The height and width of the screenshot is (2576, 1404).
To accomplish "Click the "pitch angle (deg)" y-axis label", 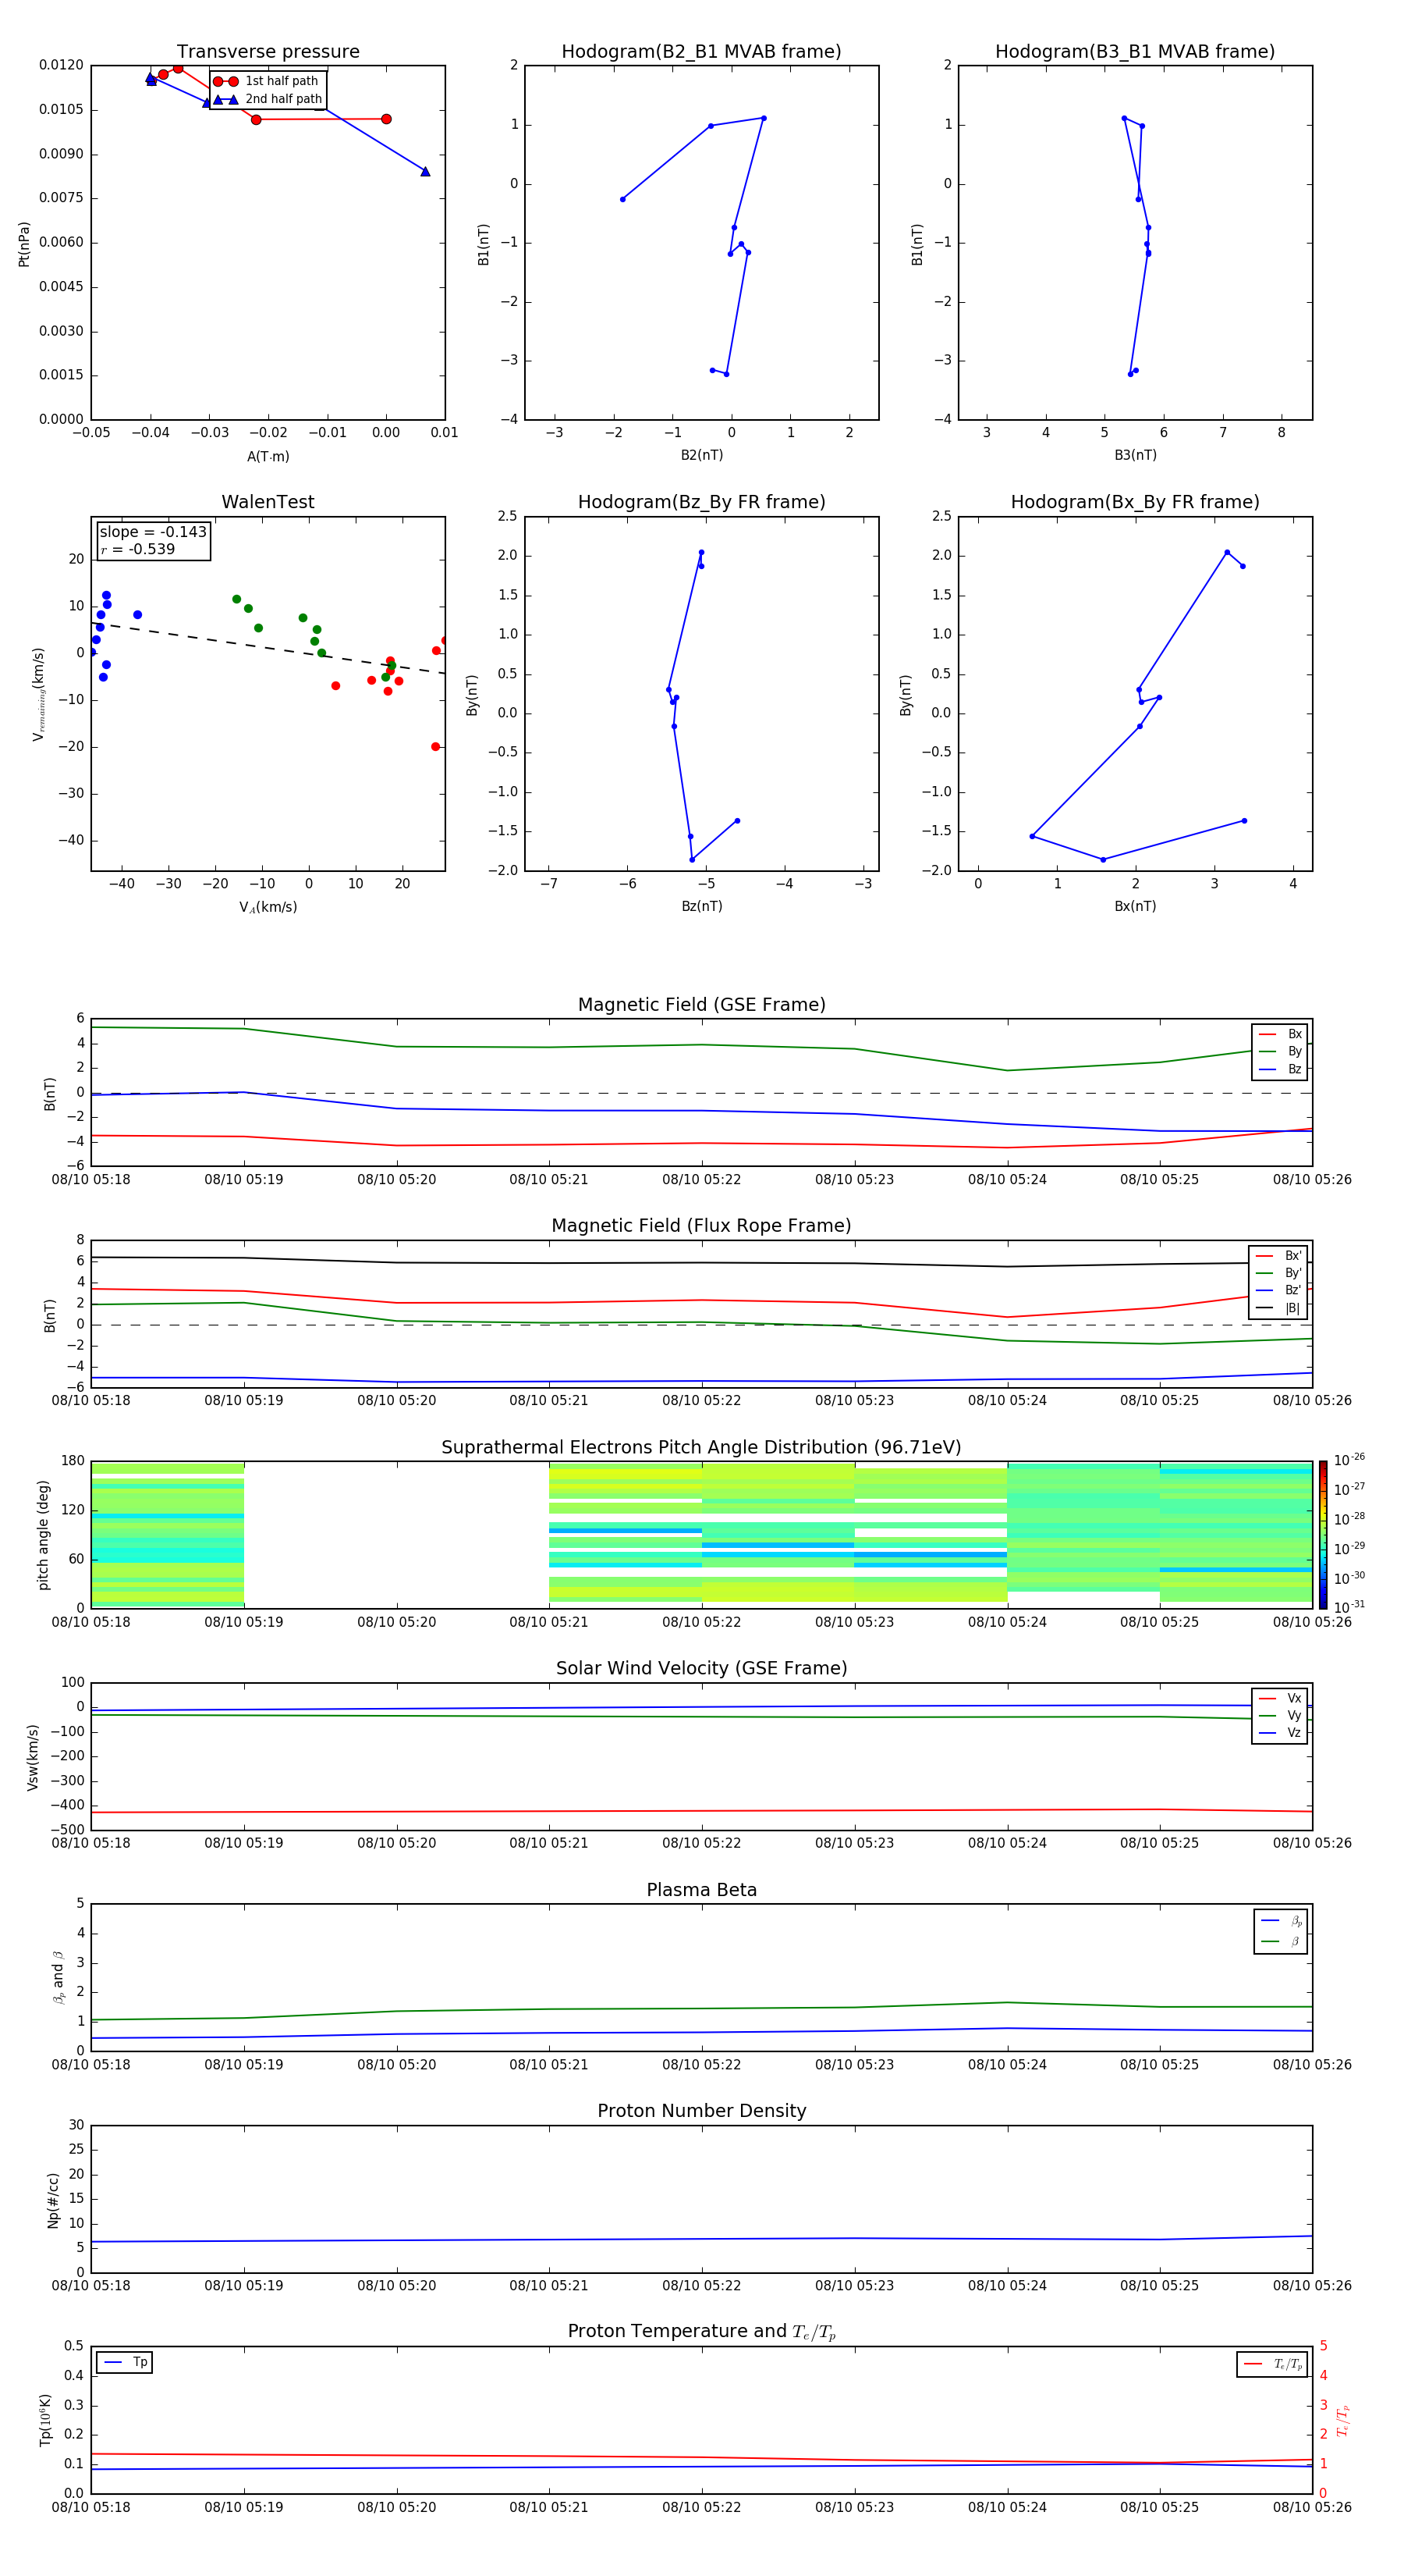I will pos(43,1535).
